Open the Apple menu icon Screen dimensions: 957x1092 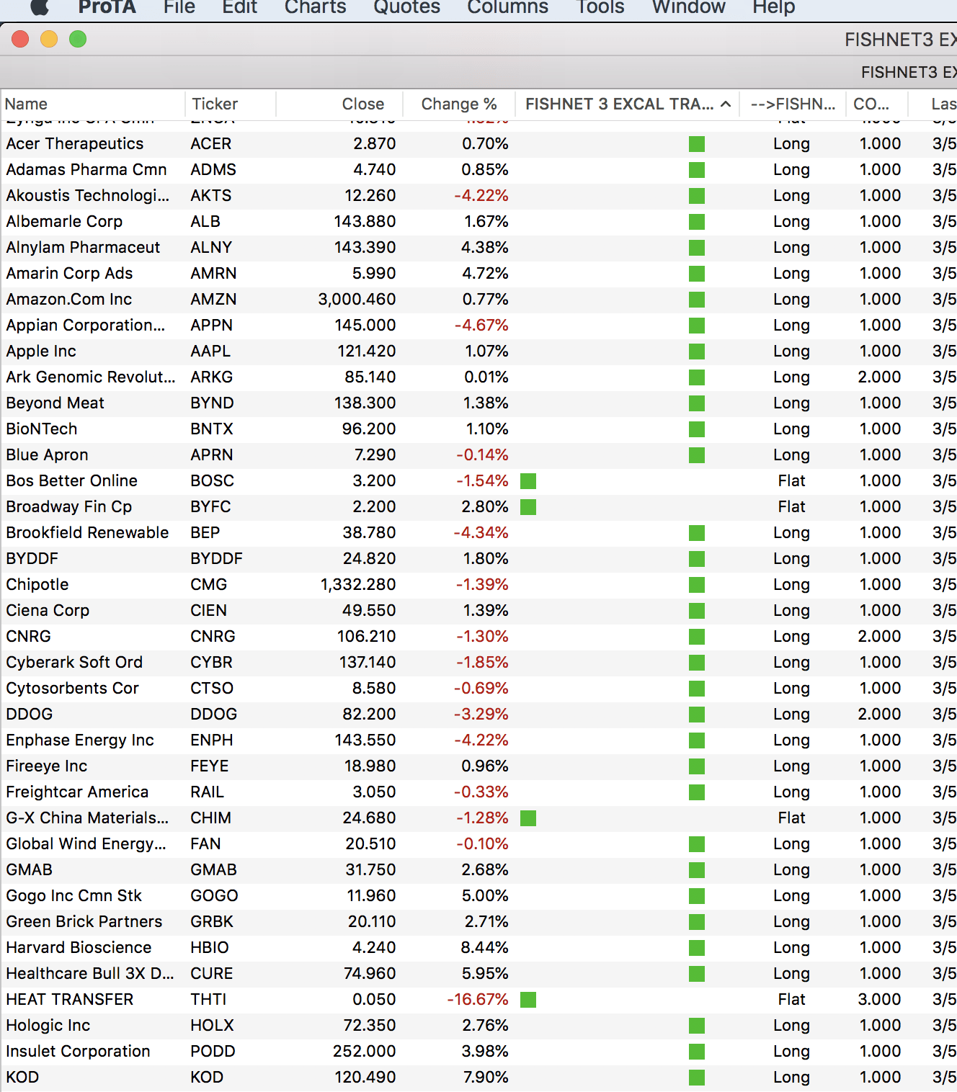tap(40, 6)
